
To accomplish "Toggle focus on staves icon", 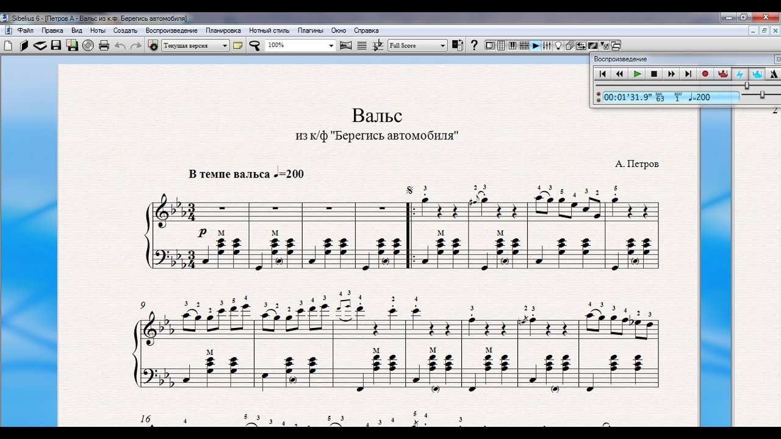I will coord(362,45).
